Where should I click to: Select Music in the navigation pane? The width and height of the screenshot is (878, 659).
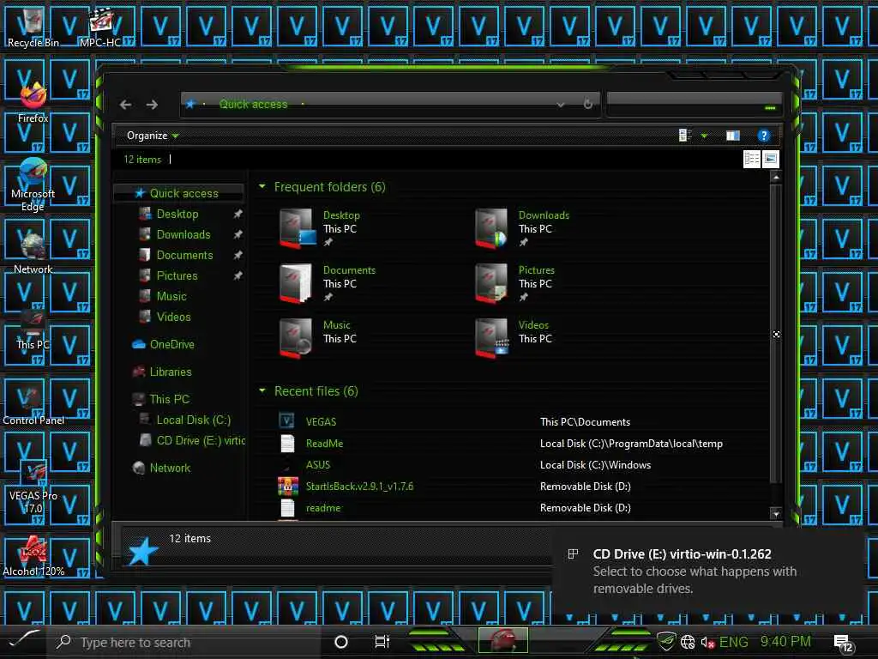171,296
